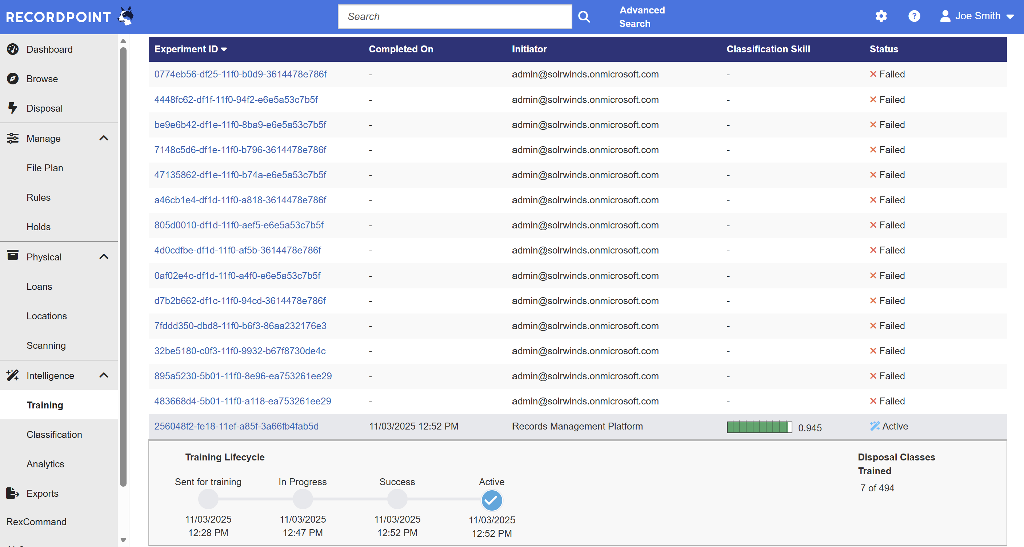Click the Active checkmark lifecycle step
This screenshot has width=1024, height=547.
[x=491, y=500]
